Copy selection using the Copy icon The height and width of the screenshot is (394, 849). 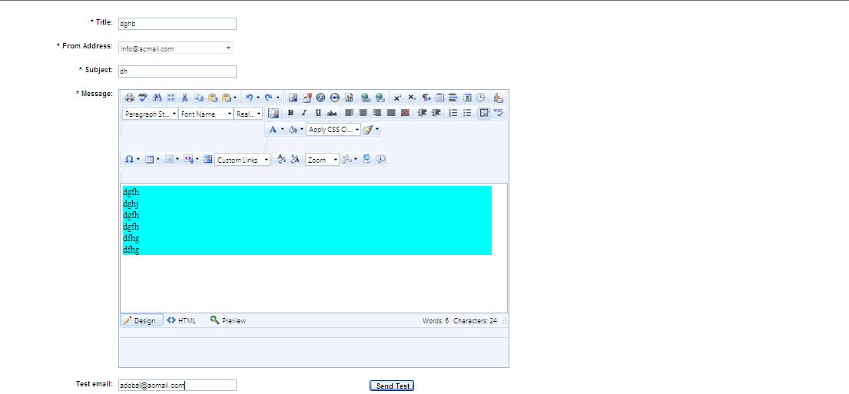tap(199, 98)
